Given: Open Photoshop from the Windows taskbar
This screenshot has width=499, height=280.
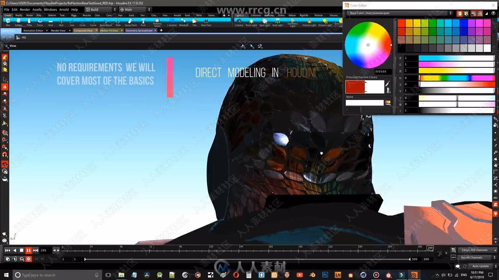Looking at the screenshot, I should [x=325, y=275].
